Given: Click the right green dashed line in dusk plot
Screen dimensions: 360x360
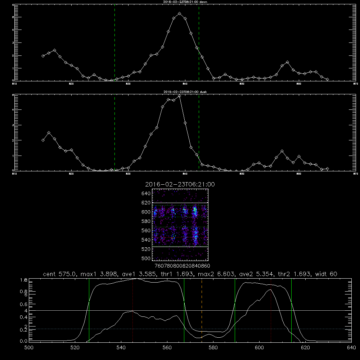Looking at the screenshot, I should (x=199, y=132).
